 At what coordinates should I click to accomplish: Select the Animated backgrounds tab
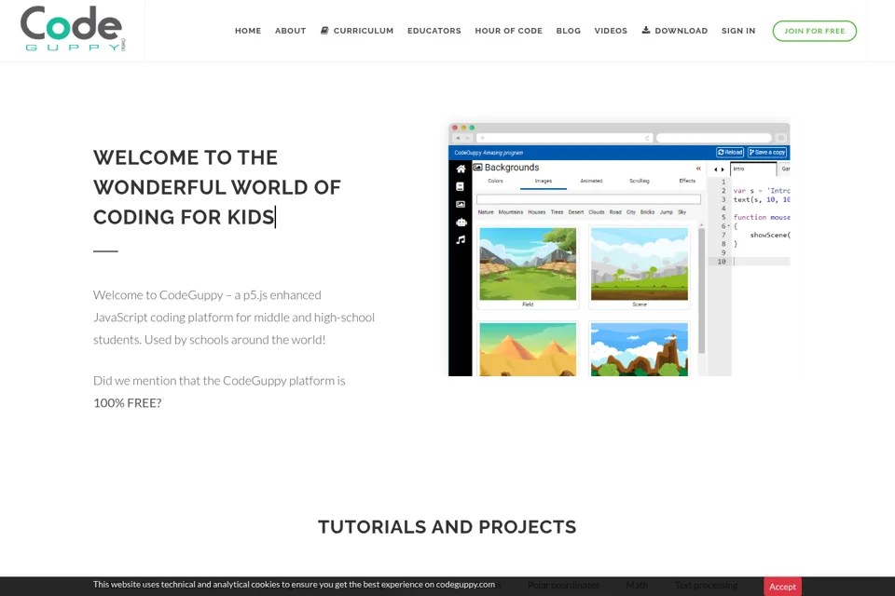591,181
